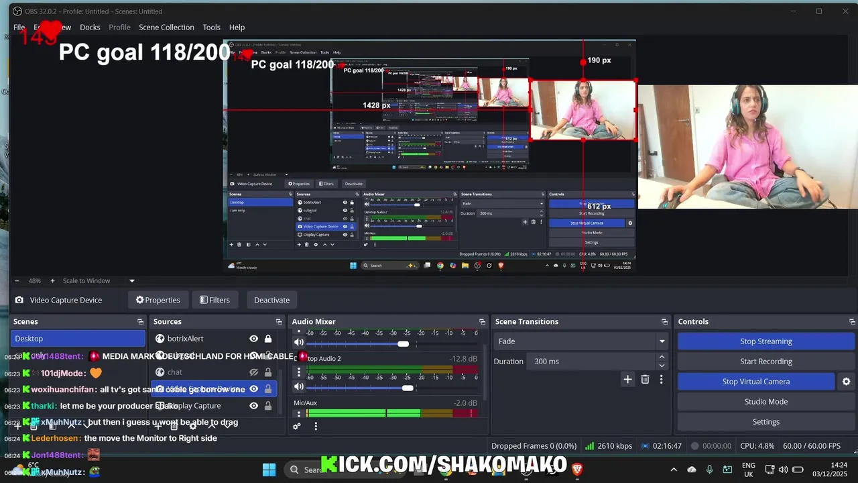The height and width of the screenshot is (483, 858).
Task: Unlock the botrixAlert source
Action: [268, 339]
